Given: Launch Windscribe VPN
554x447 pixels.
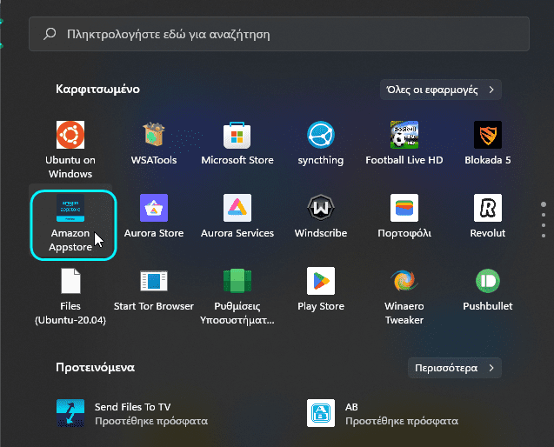Looking at the screenshot, I should click(320, 217).
